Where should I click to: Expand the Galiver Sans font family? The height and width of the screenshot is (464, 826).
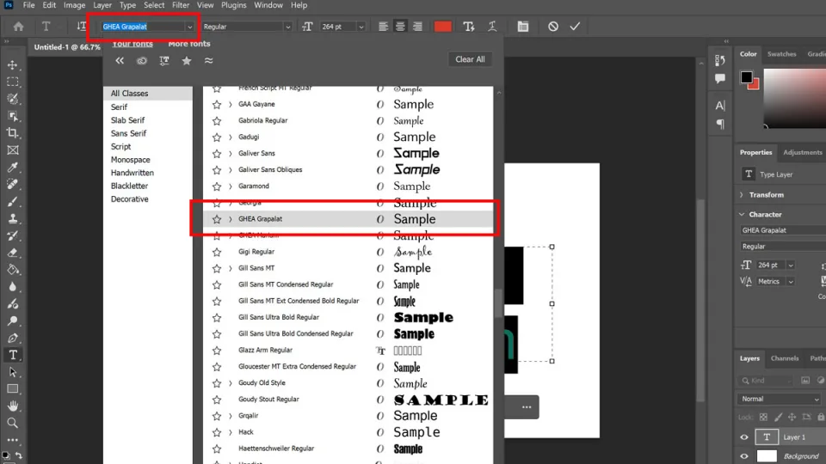point(231,154)
